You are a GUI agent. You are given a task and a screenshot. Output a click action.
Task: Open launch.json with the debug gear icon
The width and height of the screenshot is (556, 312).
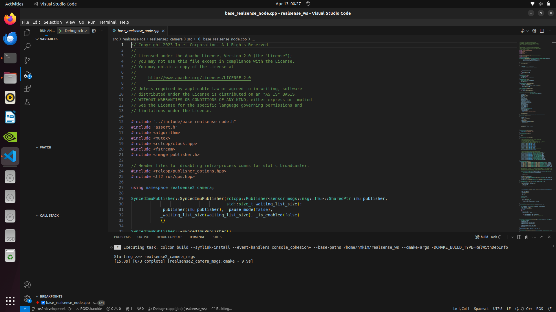pyautogui.click(x=94, y=31)
